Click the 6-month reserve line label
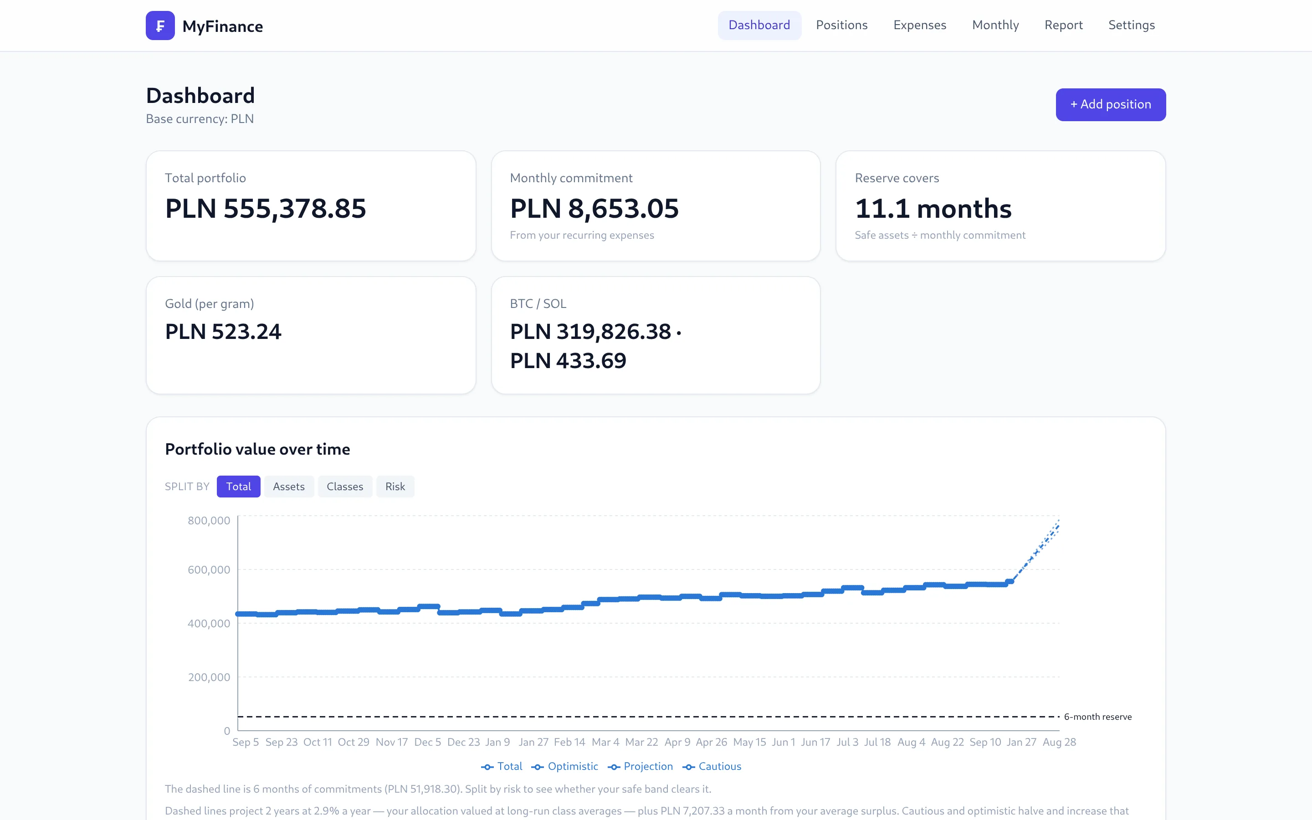Viewport: 1312px width, 820px height. [1098, 717]
